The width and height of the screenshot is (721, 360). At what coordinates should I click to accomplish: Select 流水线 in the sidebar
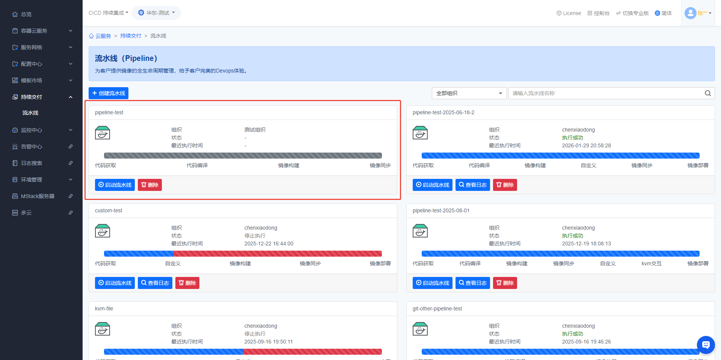[30, 113]
